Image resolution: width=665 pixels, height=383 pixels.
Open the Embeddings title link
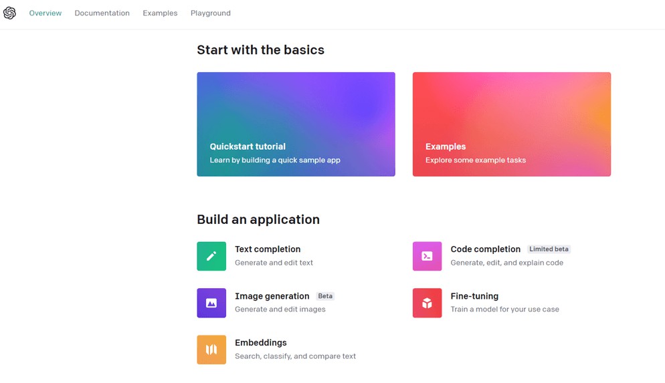(x=260, y=343)
